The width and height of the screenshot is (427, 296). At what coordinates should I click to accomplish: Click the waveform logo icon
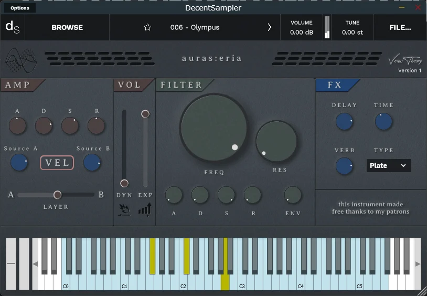tap(21, 60)
